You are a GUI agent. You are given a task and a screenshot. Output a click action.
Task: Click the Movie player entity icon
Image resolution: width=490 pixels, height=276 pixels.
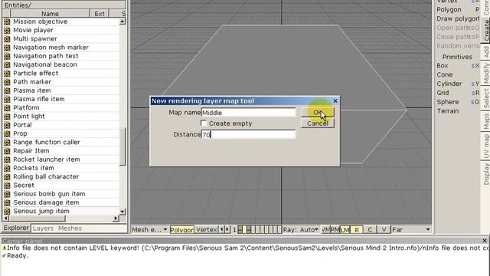point(7,31)
